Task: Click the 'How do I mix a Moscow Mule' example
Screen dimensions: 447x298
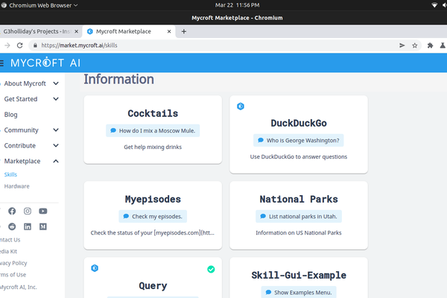Action: (x=153, y=130)
